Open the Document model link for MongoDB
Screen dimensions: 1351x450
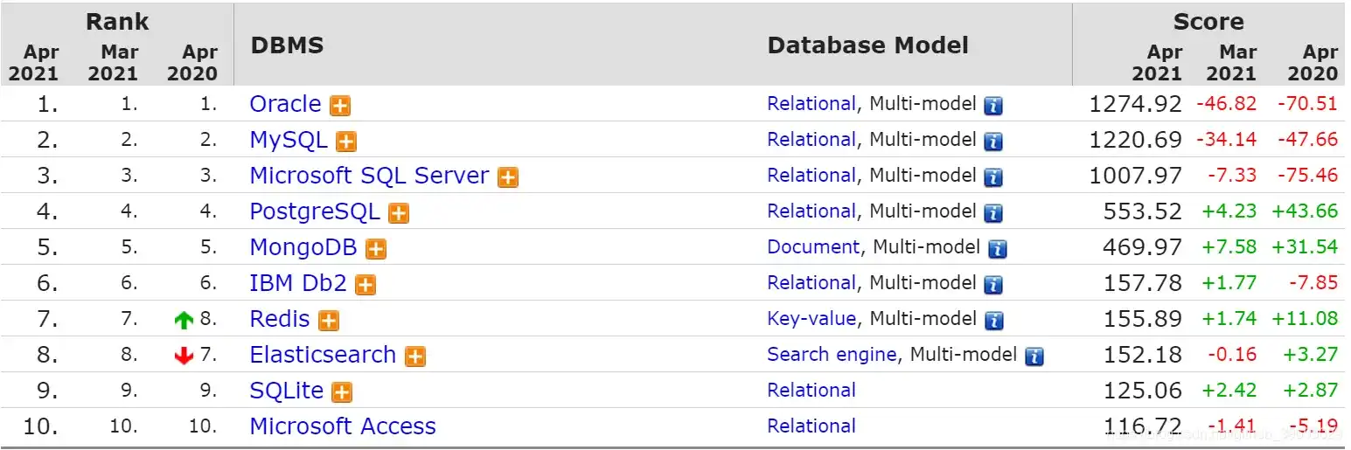(812, 247)
